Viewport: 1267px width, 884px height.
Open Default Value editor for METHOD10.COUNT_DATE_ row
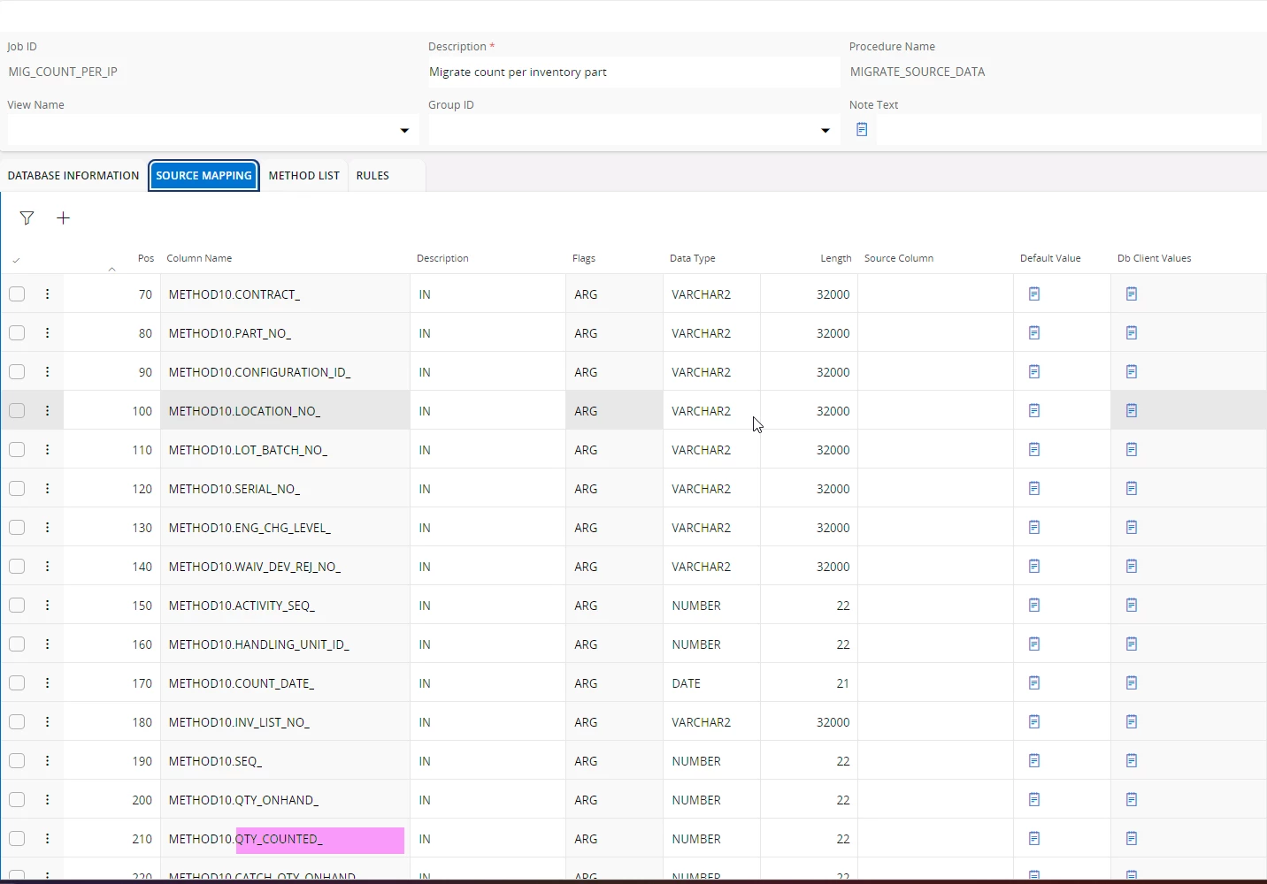1034,683
